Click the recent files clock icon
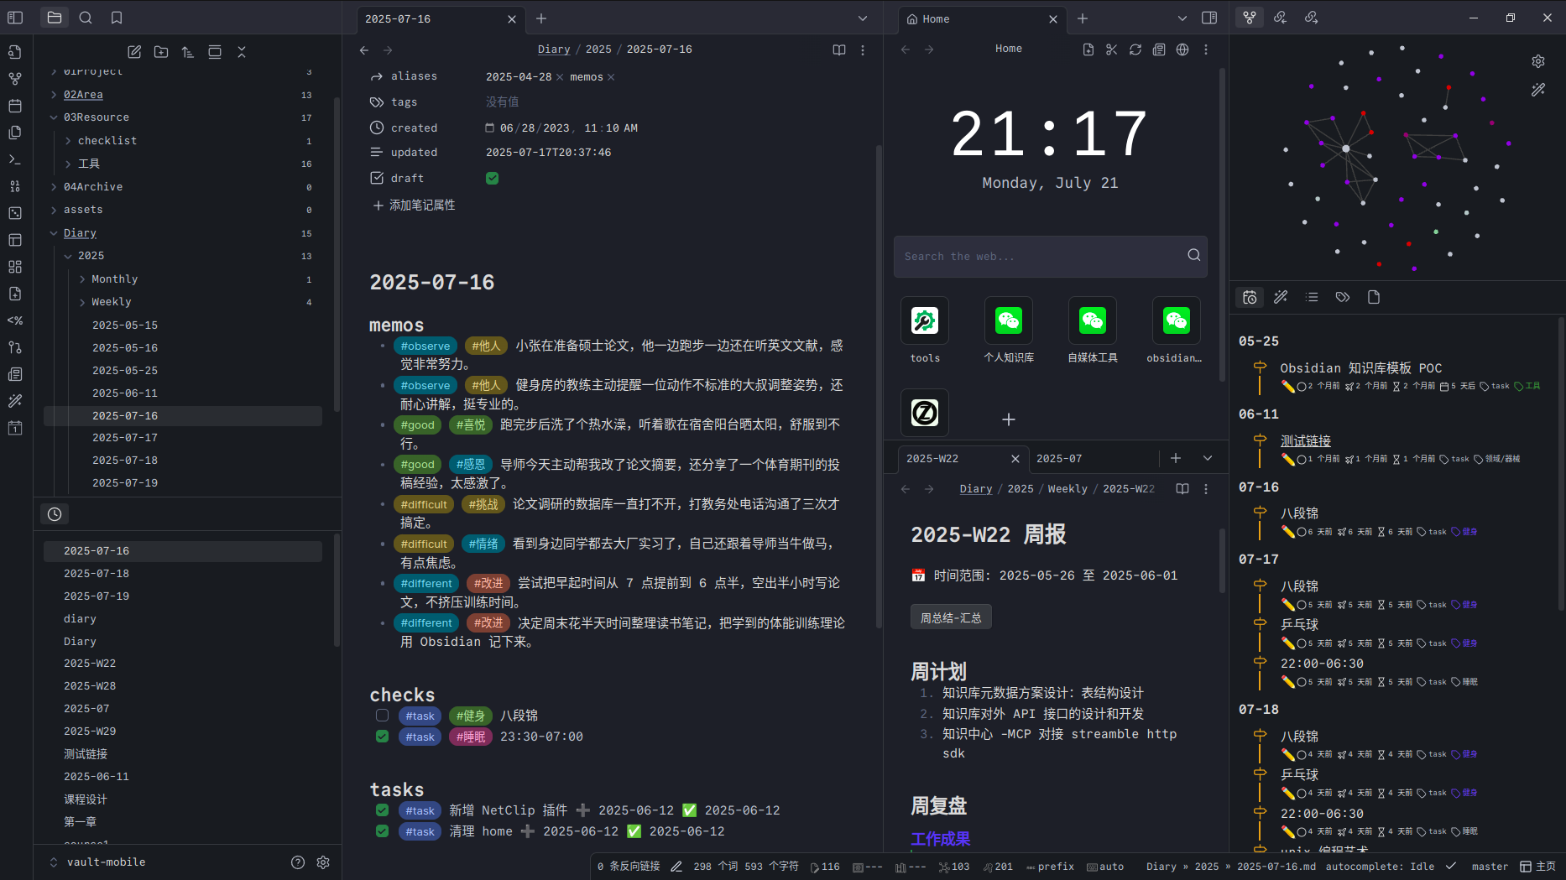 click(x=55, y=514)
